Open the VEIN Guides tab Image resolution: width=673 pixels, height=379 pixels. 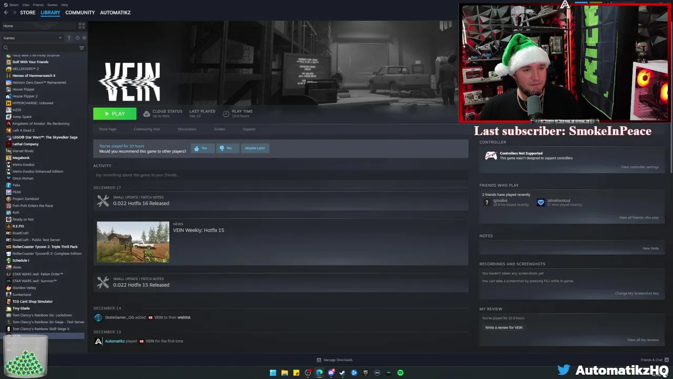(219, 129)
